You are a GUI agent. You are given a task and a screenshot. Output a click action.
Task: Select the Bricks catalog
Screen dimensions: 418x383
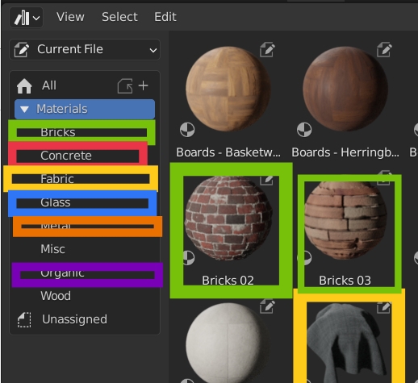[85, 132]
